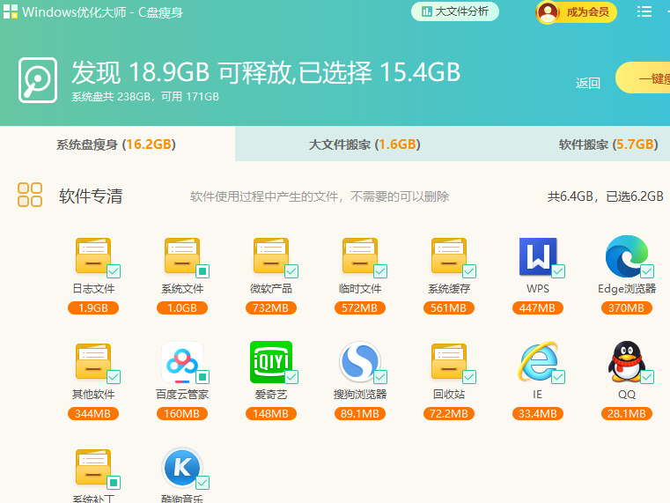Image resolution: width=670 pixels, height=503 pixels.
Task: Click the 临时文件 folder icon
Action: [360, 255]
